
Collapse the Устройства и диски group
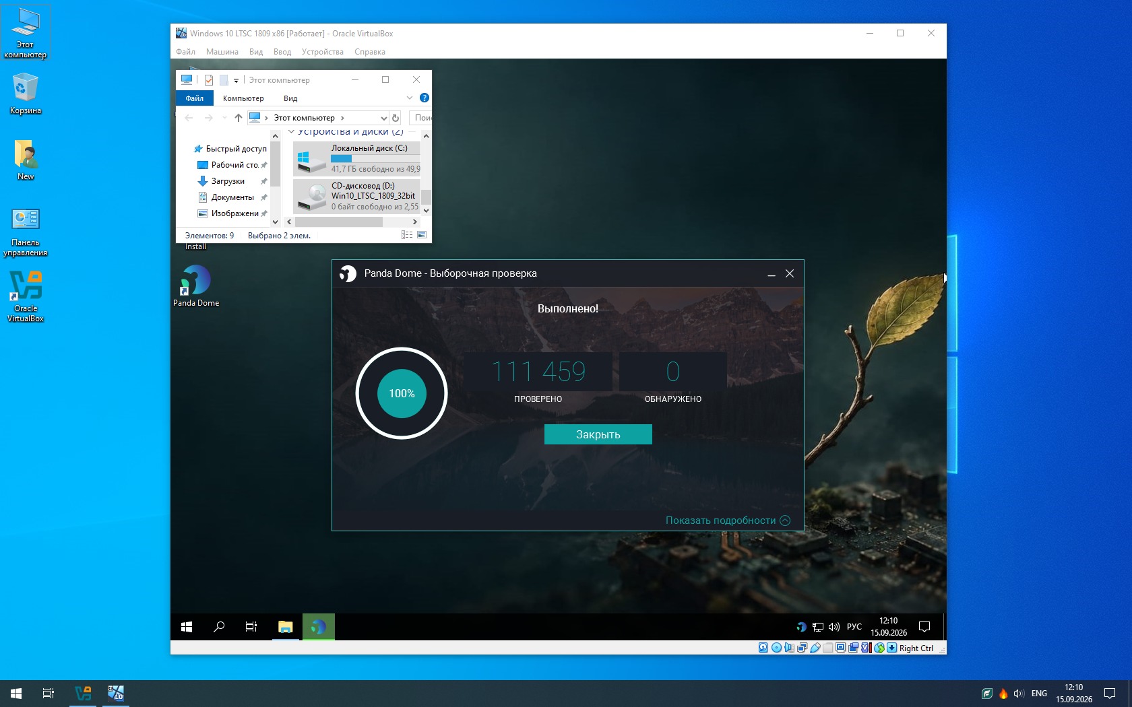tap(292, 131)
